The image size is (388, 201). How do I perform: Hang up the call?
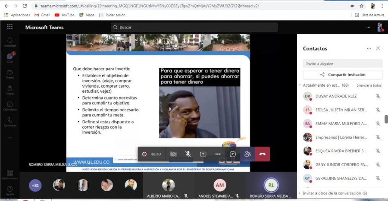pyautogui.click(x=262, y=154)
